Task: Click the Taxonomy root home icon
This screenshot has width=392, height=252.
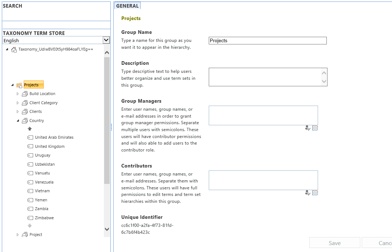Action: coord(14,50)
